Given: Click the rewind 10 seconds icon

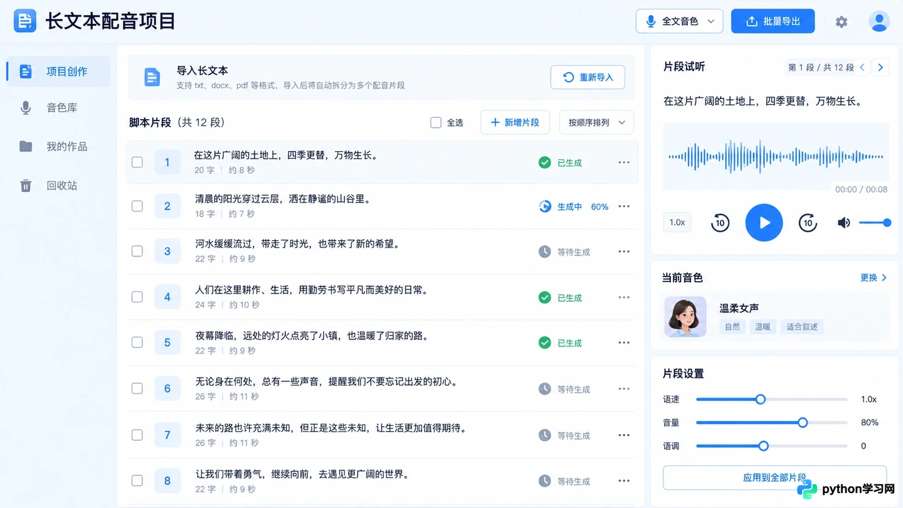Looking at the screenshot, I should (x=720, y=223).
